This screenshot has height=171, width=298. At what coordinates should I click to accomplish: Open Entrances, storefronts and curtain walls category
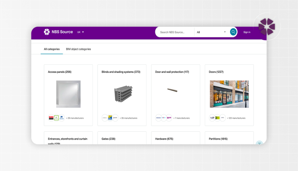click(x=68, y=141)
